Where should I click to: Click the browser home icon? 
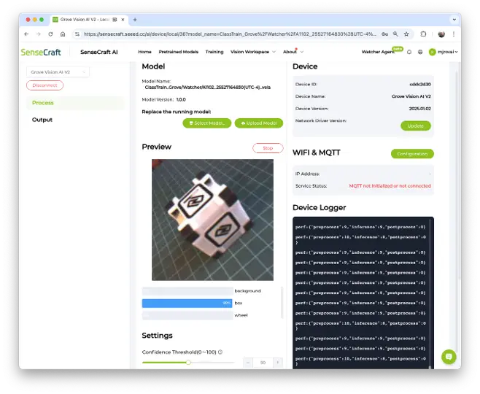pyautogui.click(x=63, y=34)
